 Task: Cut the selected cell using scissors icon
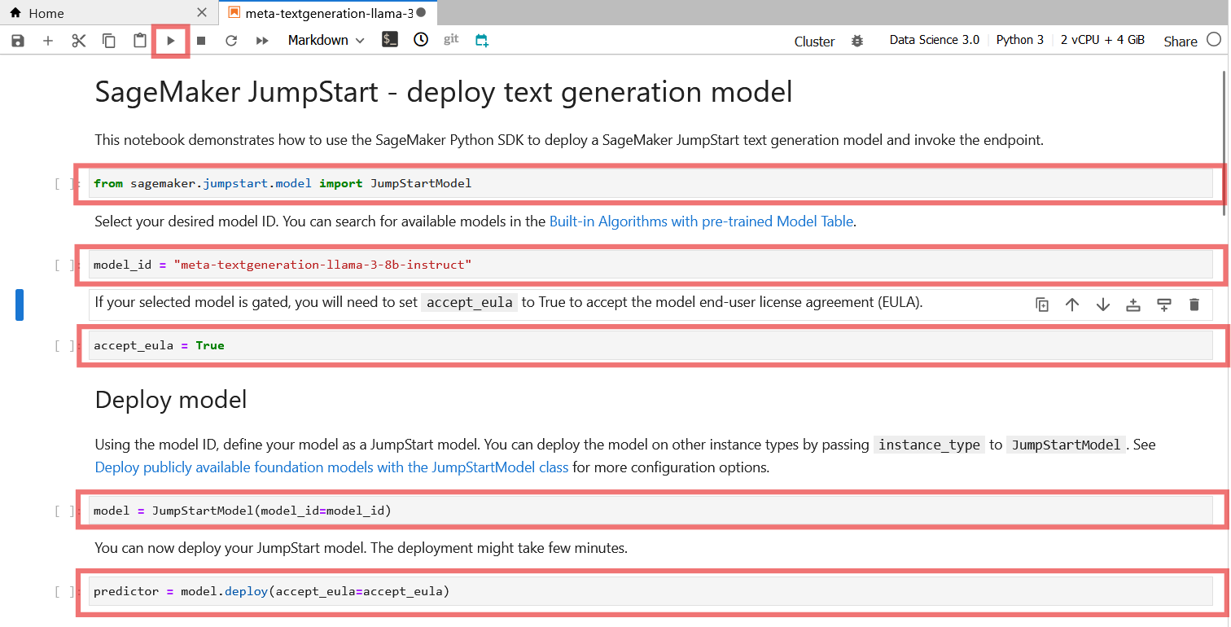[x=79, y=40]
